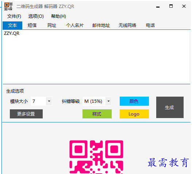Click the 模块大小 label
The height and width of the screenshot is (174, 192).
[19, 101]
